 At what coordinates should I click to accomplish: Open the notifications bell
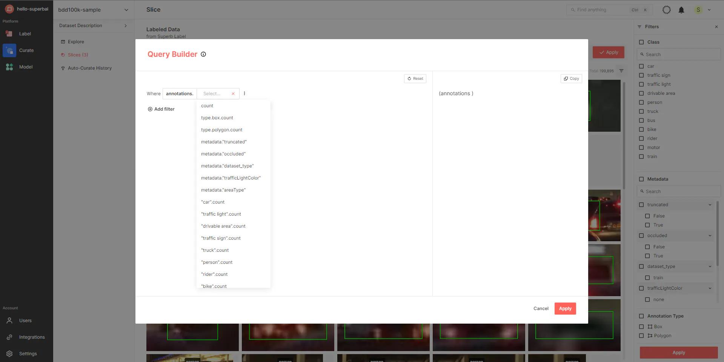tap(681, 10)
